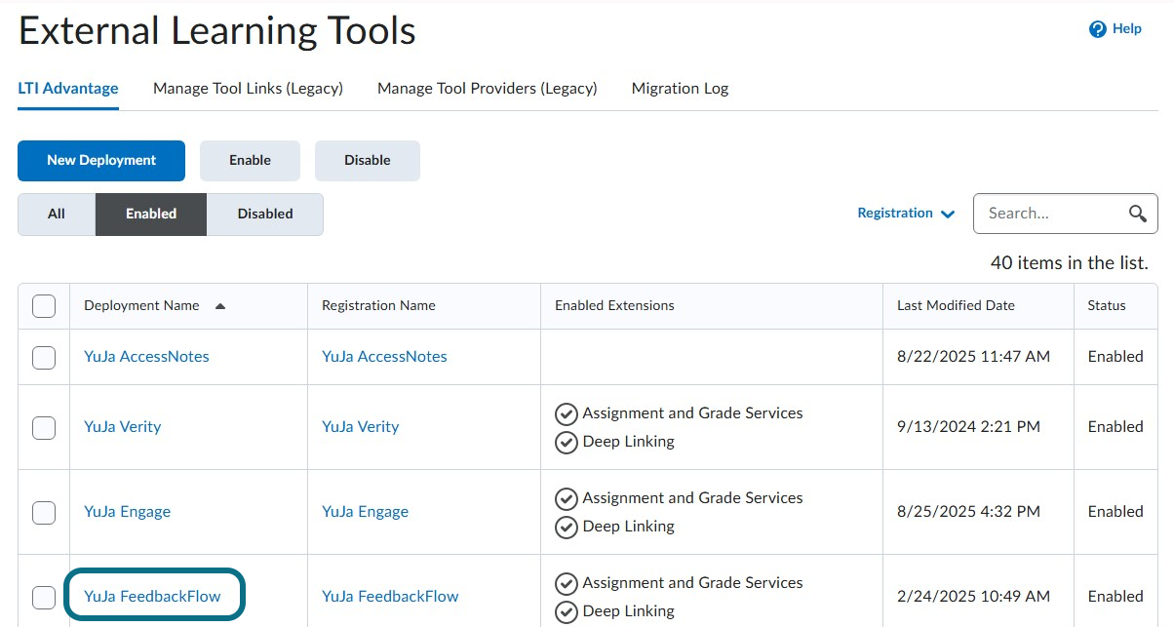This screenshot has width=1174, height=627.
Task: Open the YuJa AccessNotes deployment link
Action: pyautogui.click(x=146, y=357)
